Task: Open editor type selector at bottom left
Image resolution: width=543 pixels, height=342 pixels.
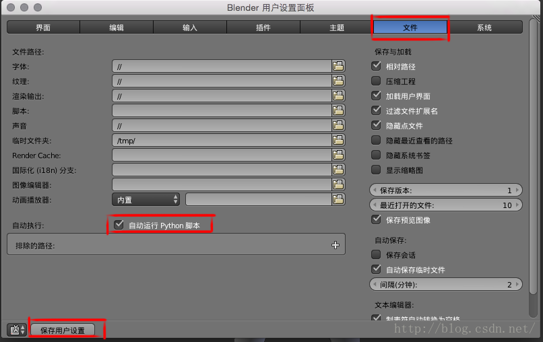Action: [x=16, y=329]
